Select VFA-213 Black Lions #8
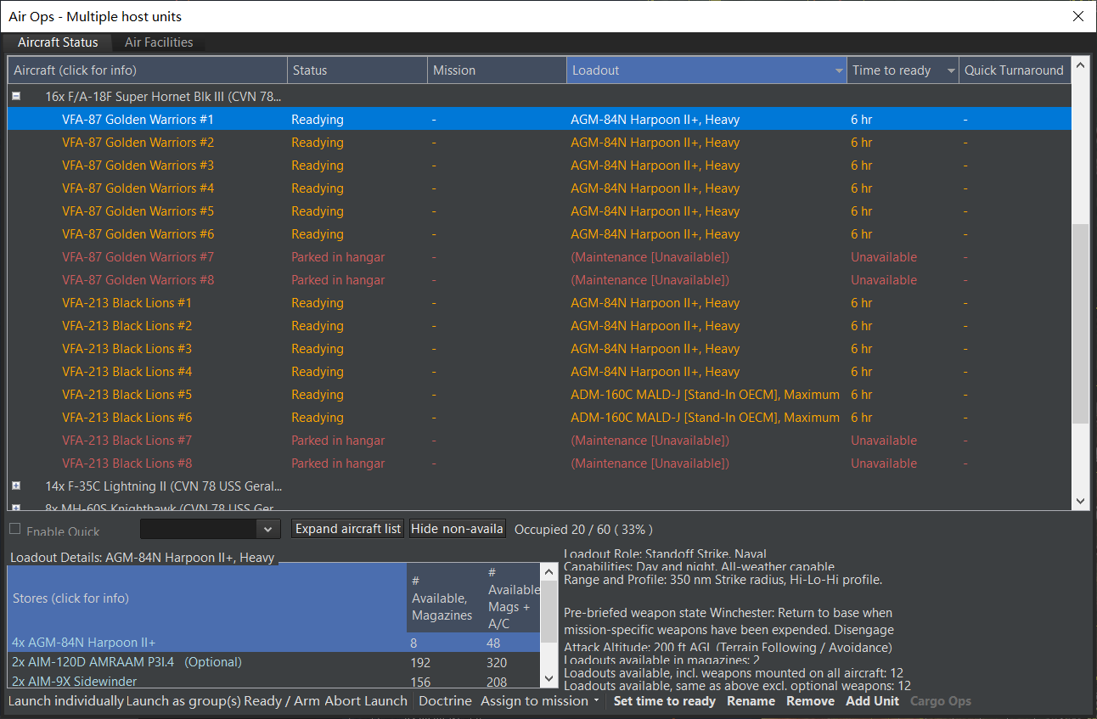 [x=539, y=463]
